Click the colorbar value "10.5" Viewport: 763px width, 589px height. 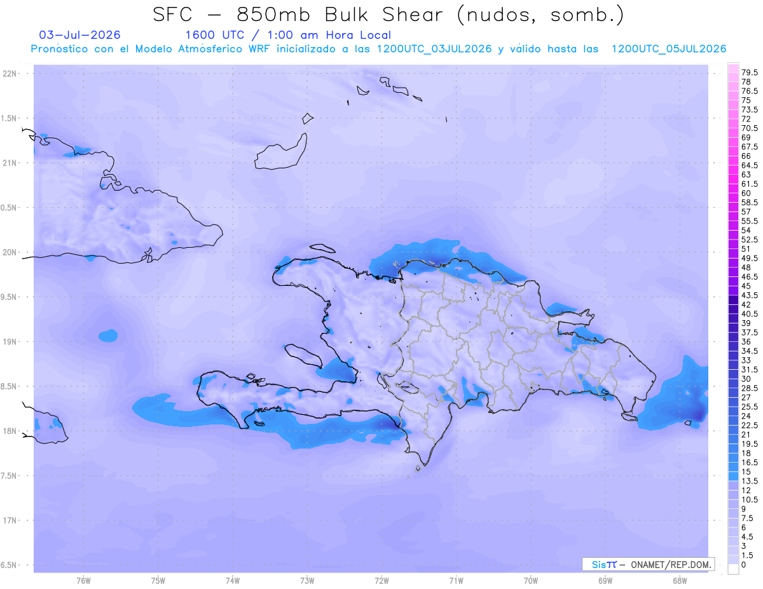750,499
